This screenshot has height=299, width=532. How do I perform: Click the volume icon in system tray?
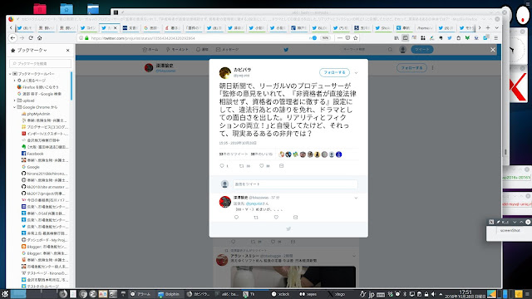click(433, 294)
